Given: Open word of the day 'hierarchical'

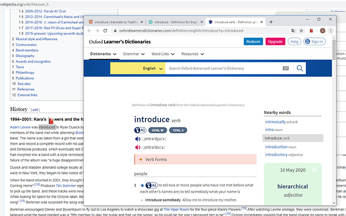Looking at the screenshot, I should coord(292,186).
